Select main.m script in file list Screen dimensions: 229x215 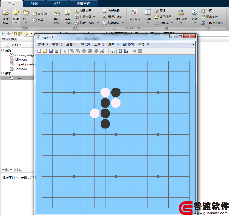click(18, 78)
